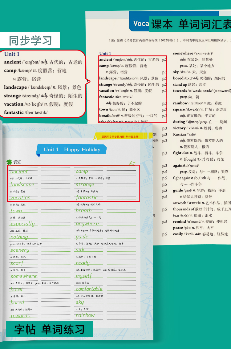Select the 字帖 单词练习 label
Screen dimensions: 231x349
click(x=49, y=329)
